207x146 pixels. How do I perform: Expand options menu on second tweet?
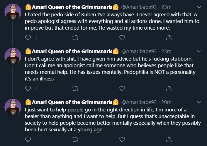pyautogui.click(x=199, y=51)
